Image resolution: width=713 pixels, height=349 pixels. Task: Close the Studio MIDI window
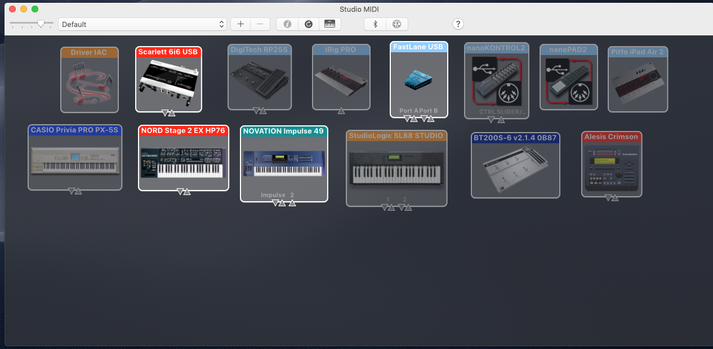pyautogui.click(x=12, y=9)
